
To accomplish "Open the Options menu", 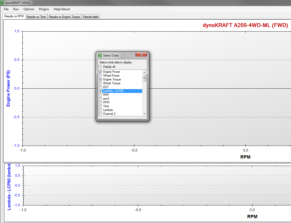I will 29,9.
